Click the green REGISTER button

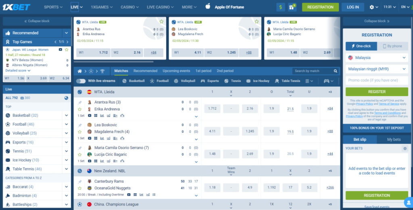pos(377,92)
